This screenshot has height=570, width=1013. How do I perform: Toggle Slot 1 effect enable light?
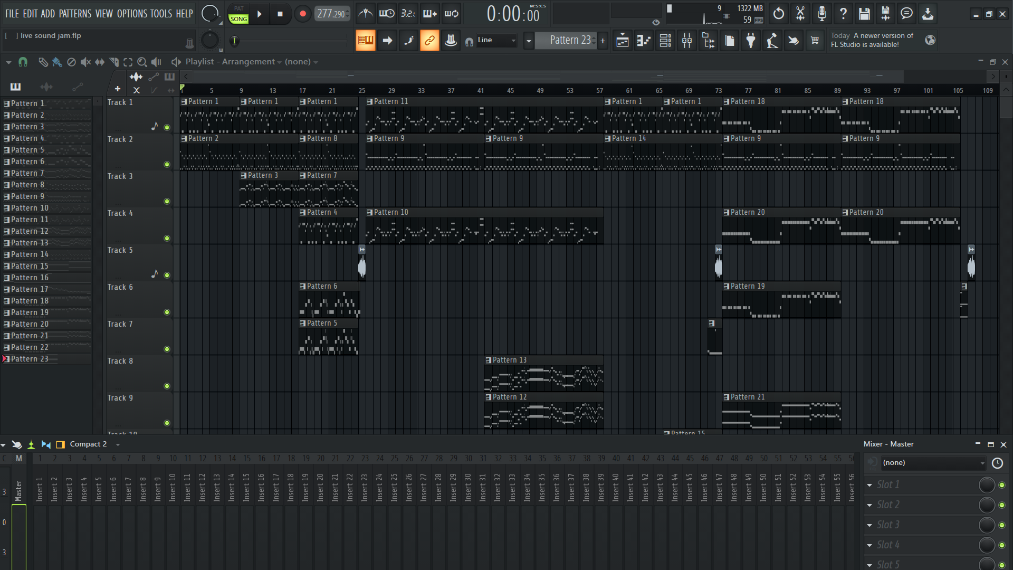(1002, 485)
